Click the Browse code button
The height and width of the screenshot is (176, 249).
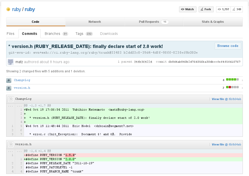click(x=228, y=46)
